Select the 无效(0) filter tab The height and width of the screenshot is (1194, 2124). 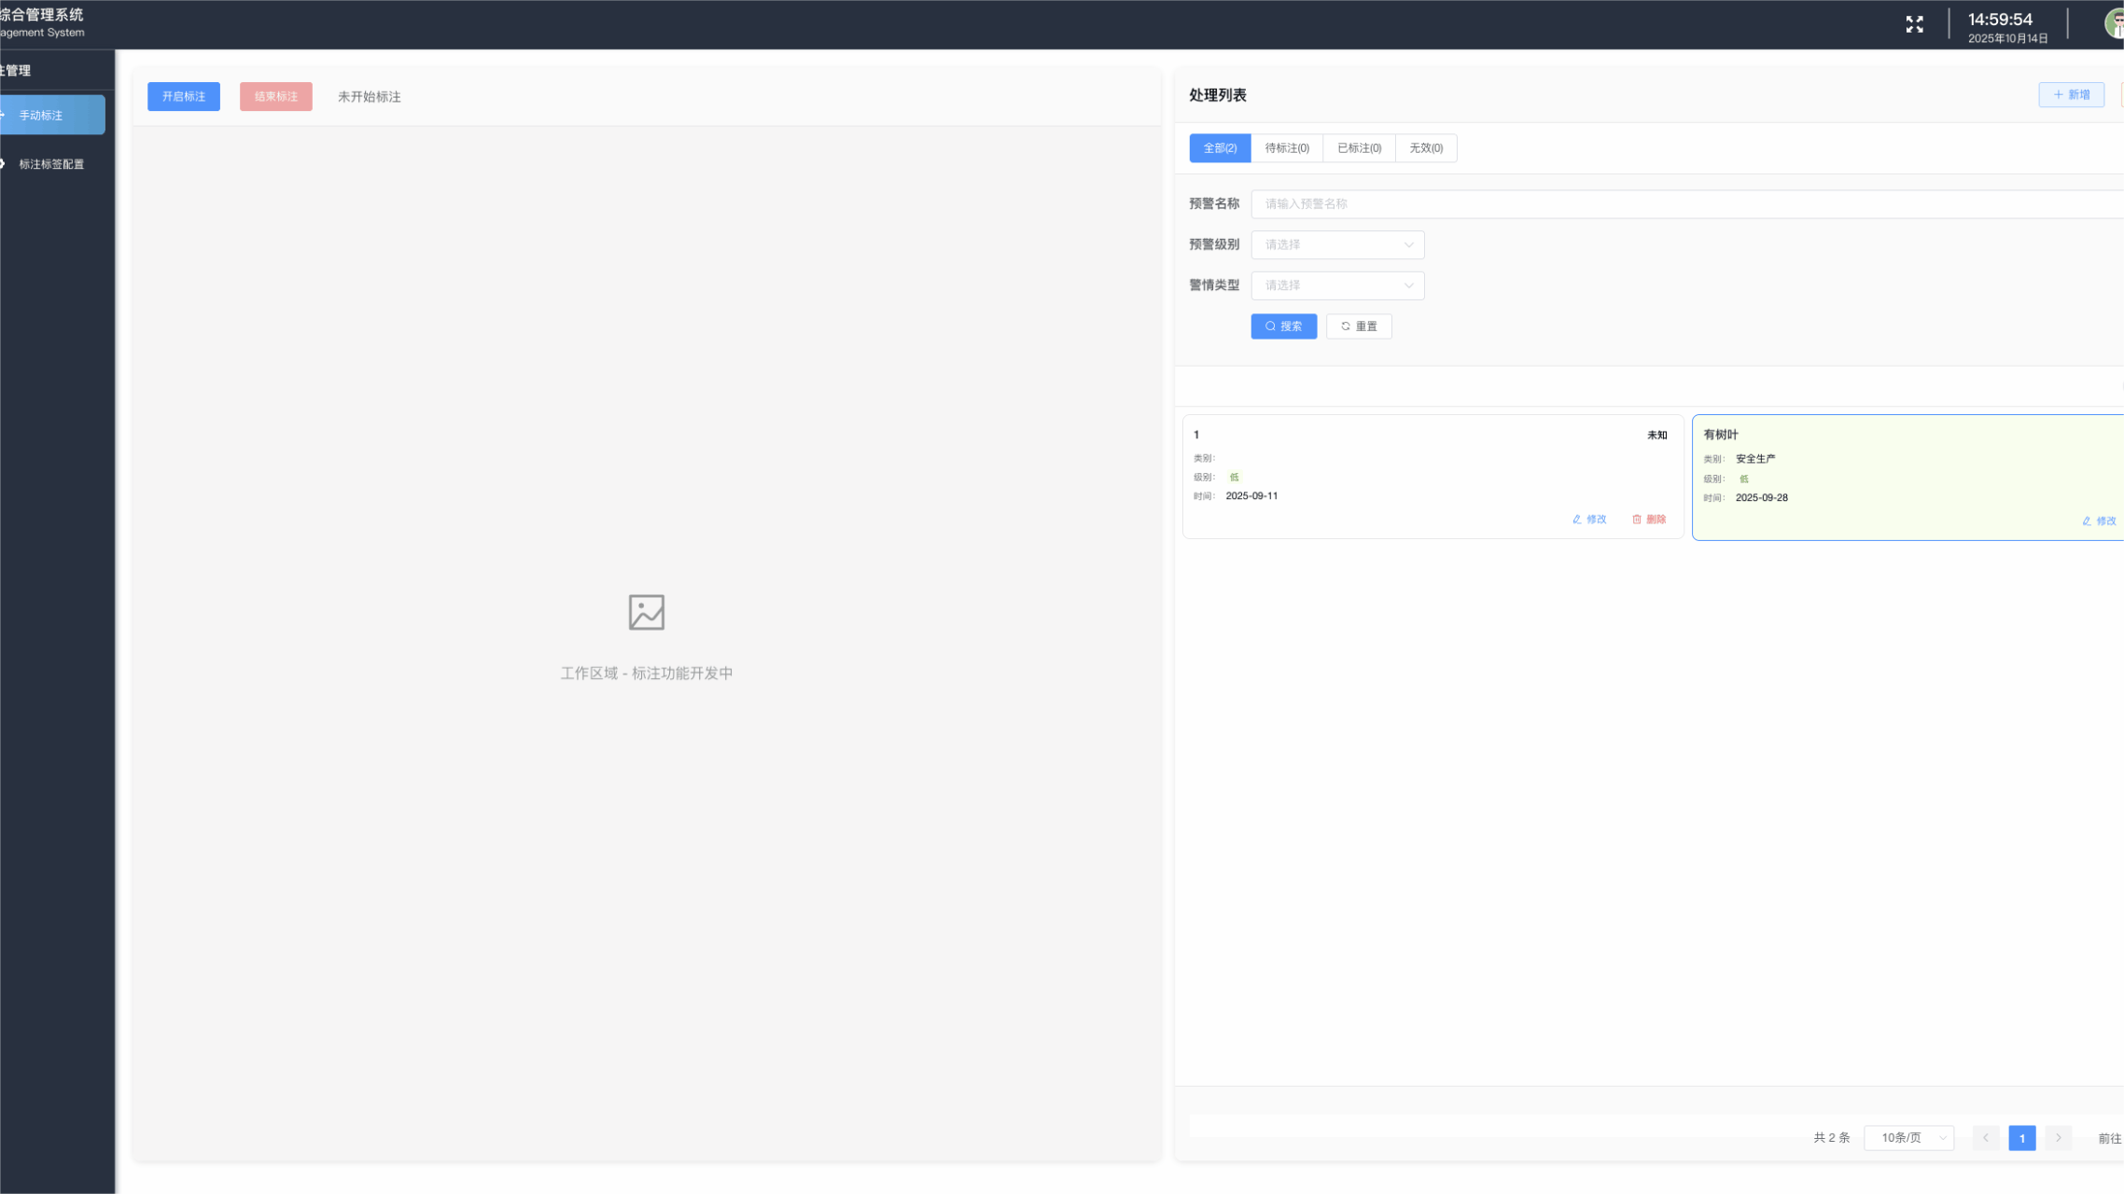1425,148
